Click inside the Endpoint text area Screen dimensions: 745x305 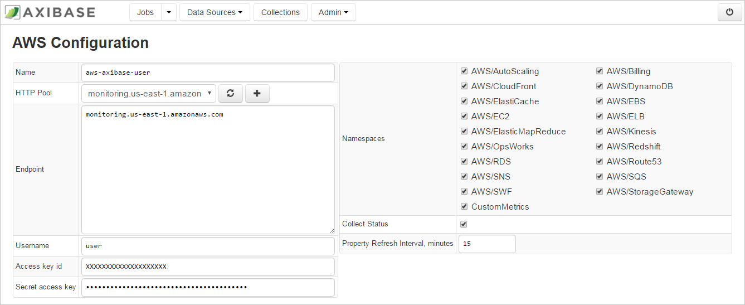(208, 170)
